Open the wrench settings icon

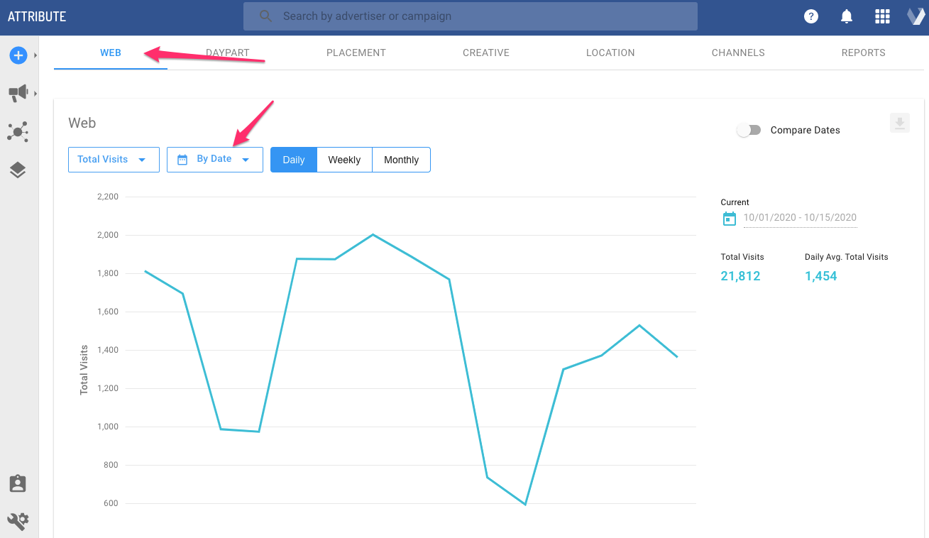18,521
